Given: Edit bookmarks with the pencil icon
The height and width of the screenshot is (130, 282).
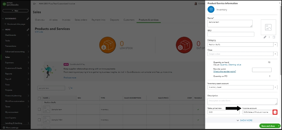Looking at the screenshot, I should [28, 19].
